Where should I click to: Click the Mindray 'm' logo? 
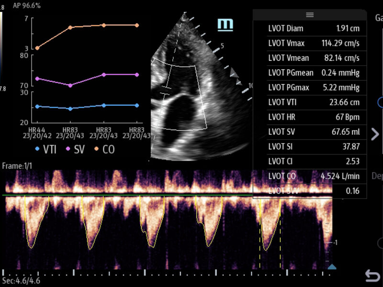coord(225,24)
